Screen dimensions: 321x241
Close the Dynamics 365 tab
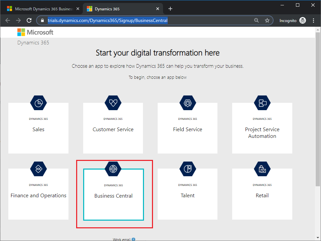coord(158,9)
